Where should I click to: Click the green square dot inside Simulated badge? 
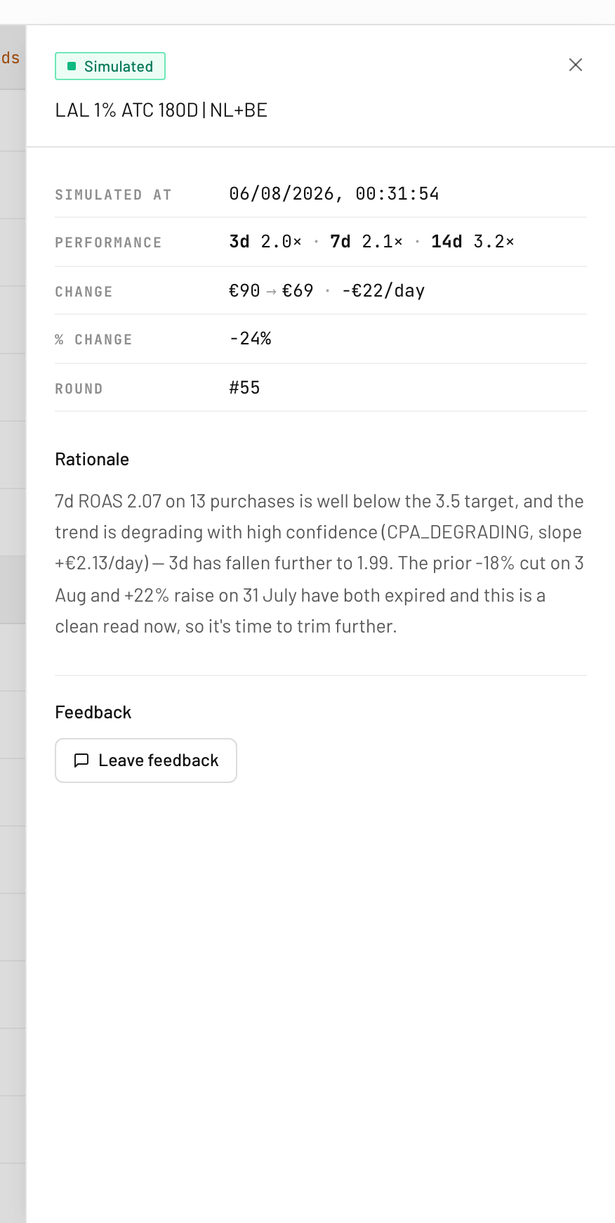72,66
